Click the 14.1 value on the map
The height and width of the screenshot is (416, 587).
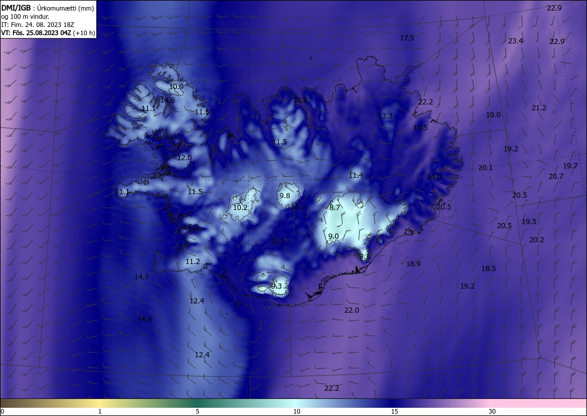(x=141, y=277)
